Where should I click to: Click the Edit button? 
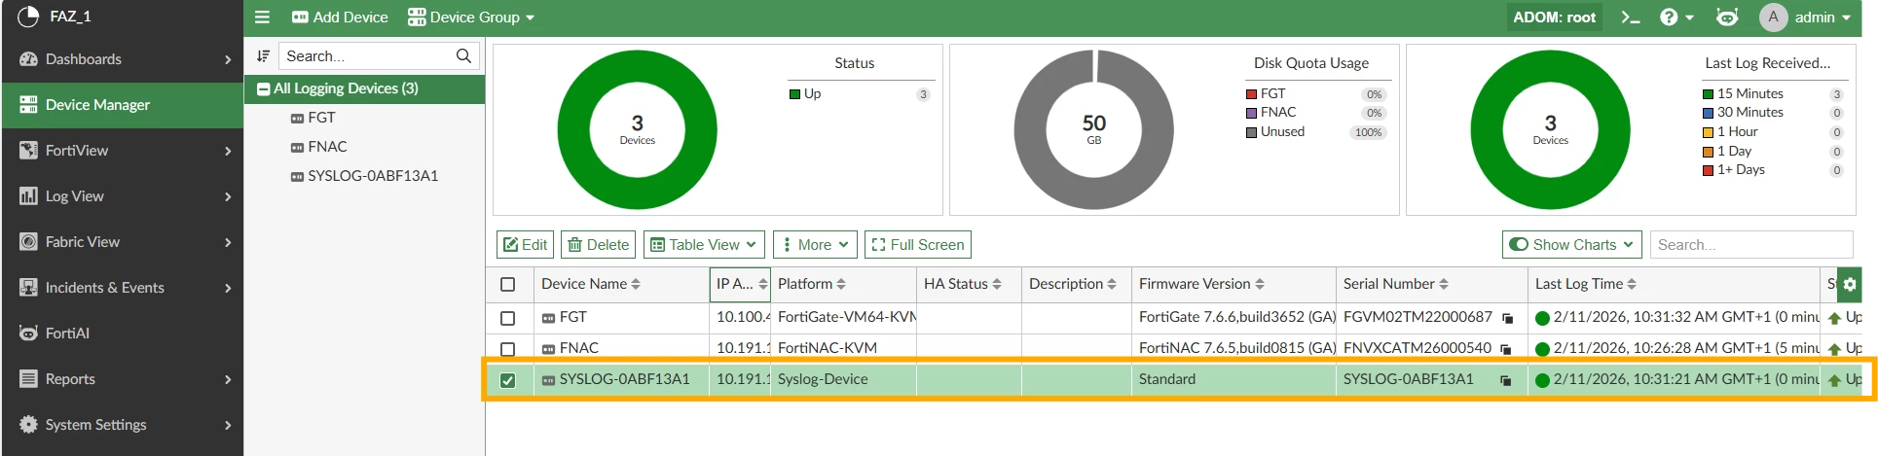525,245
